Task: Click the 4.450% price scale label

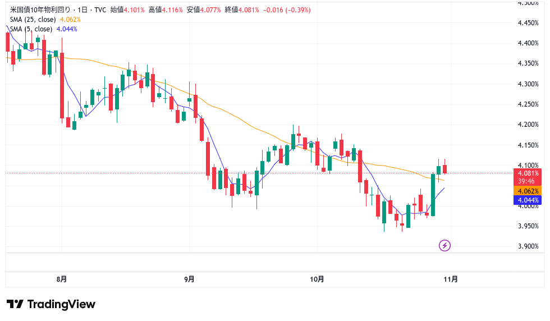Action: point(528,23)
